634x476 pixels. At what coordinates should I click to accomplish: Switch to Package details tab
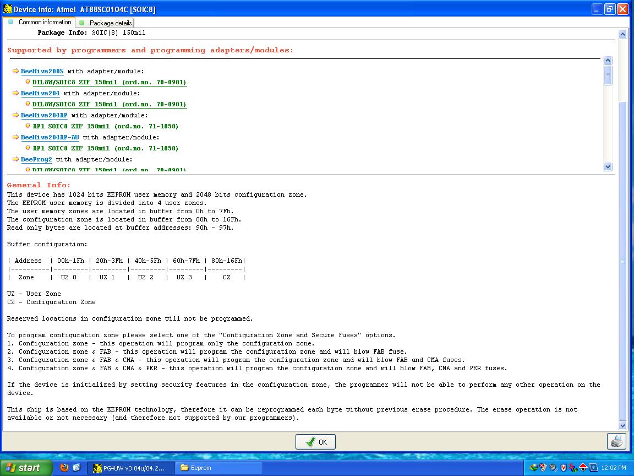[106, 23]
